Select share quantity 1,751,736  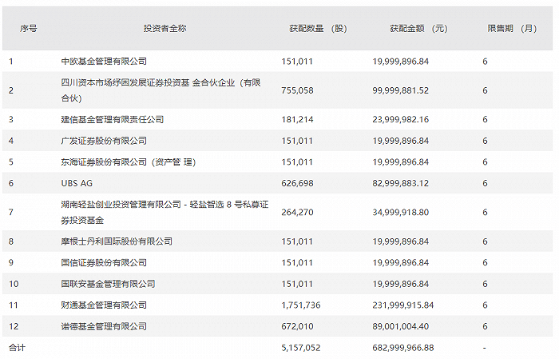301,305
